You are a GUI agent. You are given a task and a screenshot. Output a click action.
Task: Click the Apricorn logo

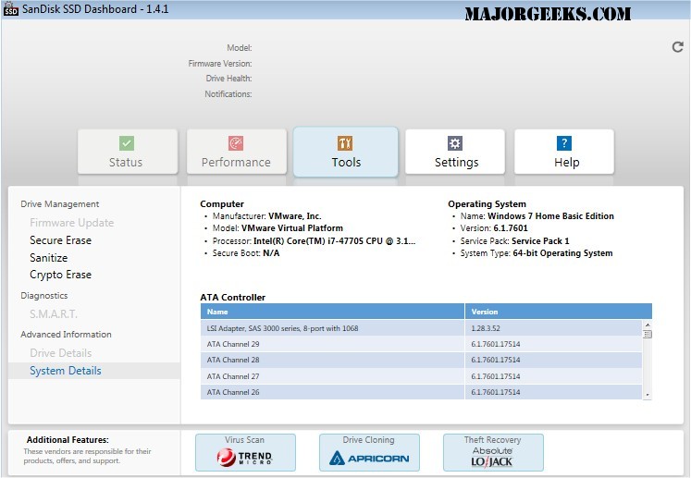(x=369, y=459)
